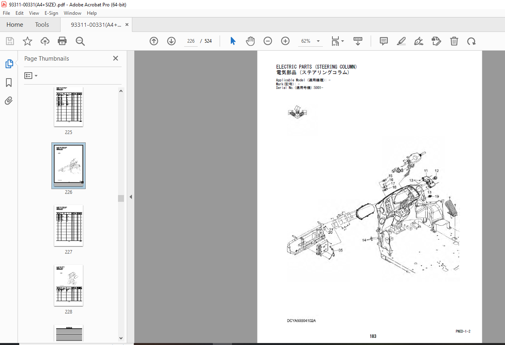Click the ELECTRIC PARTS (STEERING COLUMN) heading

[316, 67]
